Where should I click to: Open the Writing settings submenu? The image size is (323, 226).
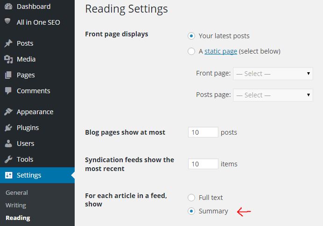tap(16, 205)
